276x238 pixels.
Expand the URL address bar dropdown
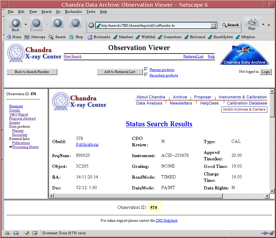tap(214, 26)
